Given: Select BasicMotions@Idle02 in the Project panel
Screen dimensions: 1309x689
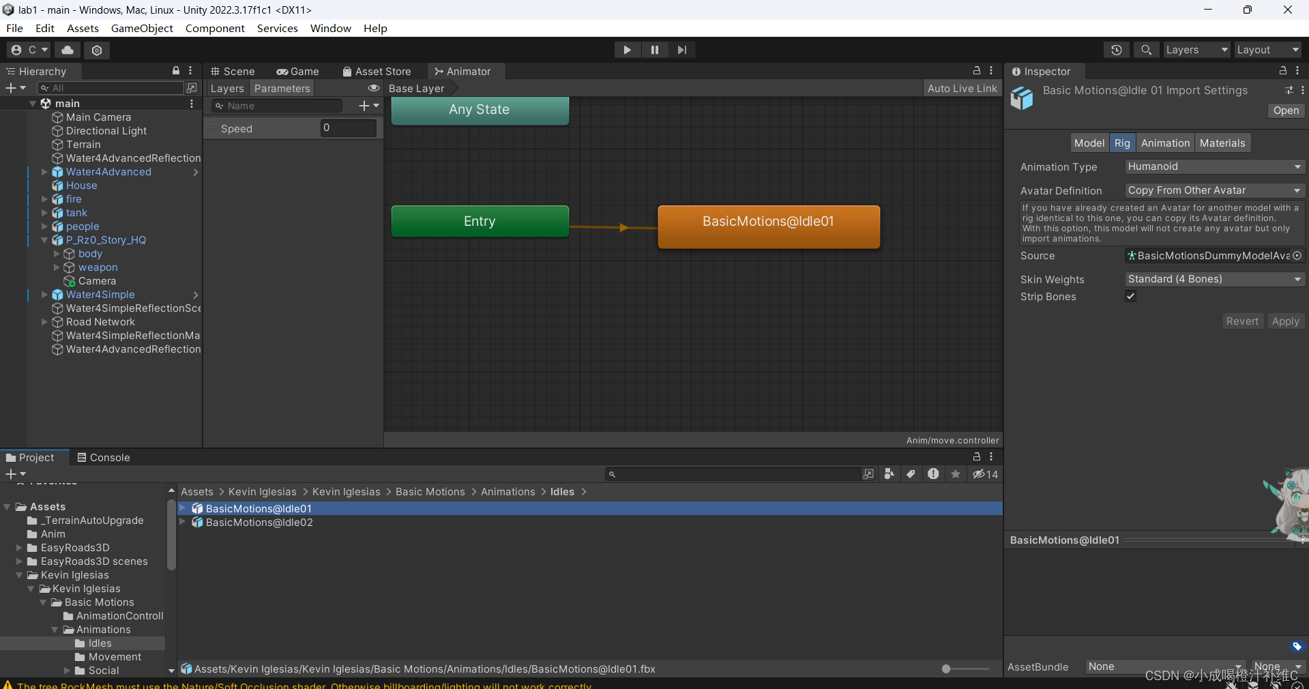Looking at the screenshot, I should coord(259,522).
